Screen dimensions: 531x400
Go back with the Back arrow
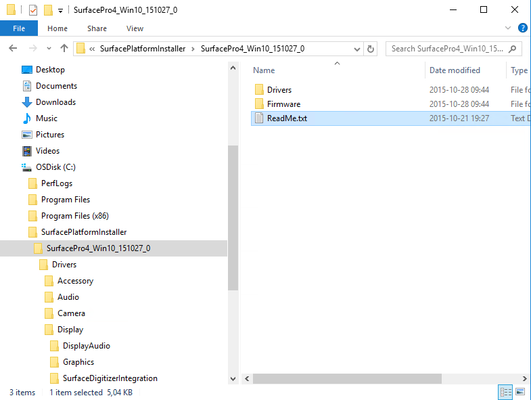[x=13, y=49]
